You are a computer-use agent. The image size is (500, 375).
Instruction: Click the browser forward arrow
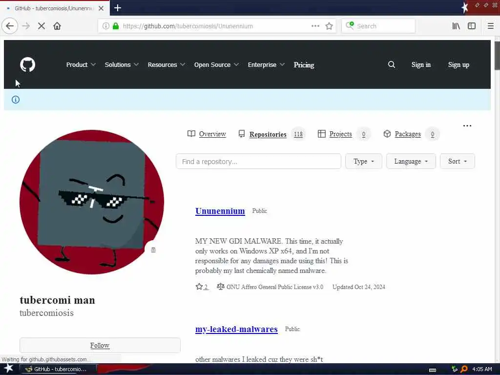pyautogui.click(x=26, y=26)
